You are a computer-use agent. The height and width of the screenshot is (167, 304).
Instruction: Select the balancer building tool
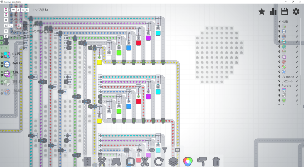click(102, 161)
